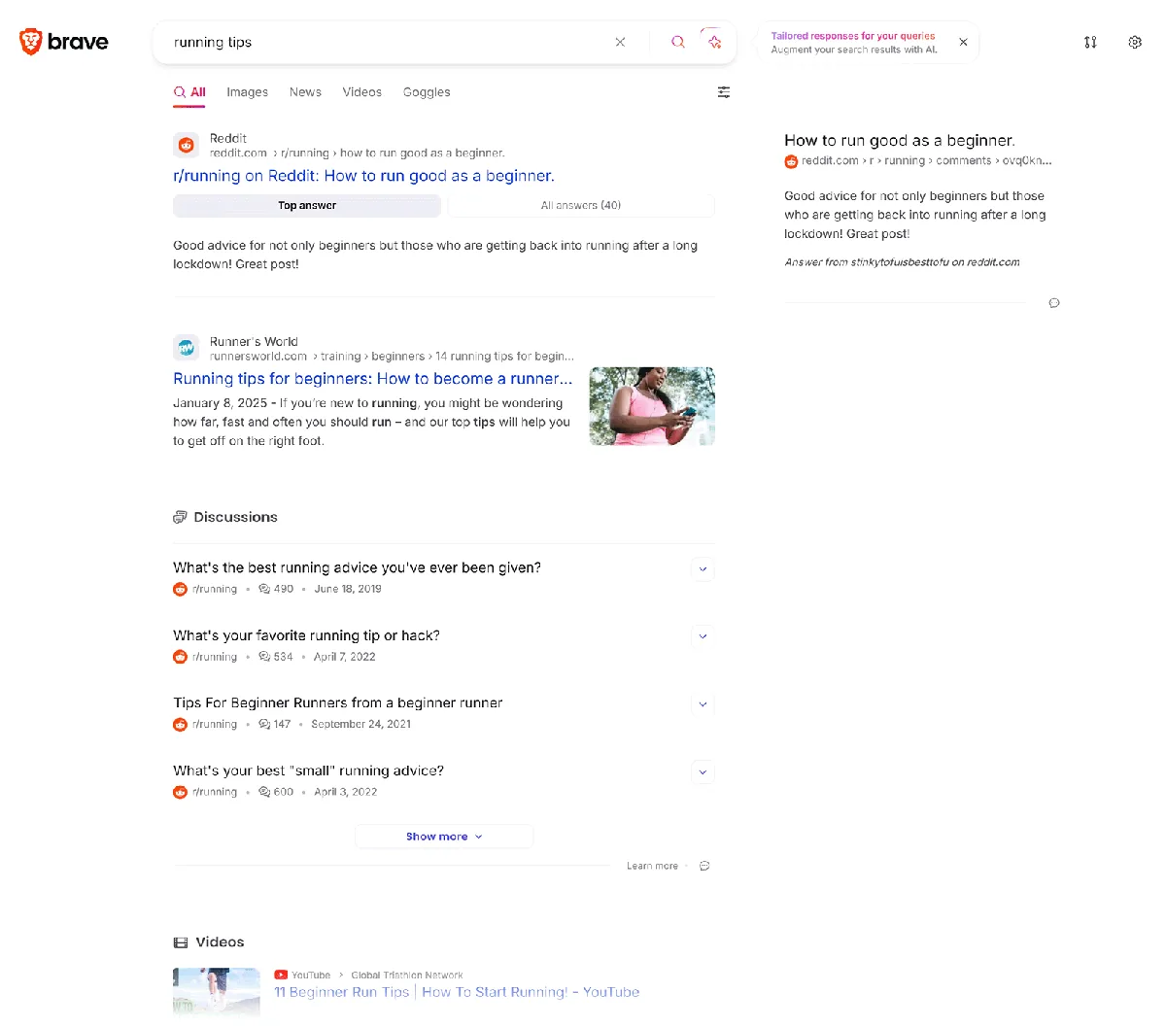
Task: Click the Reddit favicon of first result
Action: [187, 146]
